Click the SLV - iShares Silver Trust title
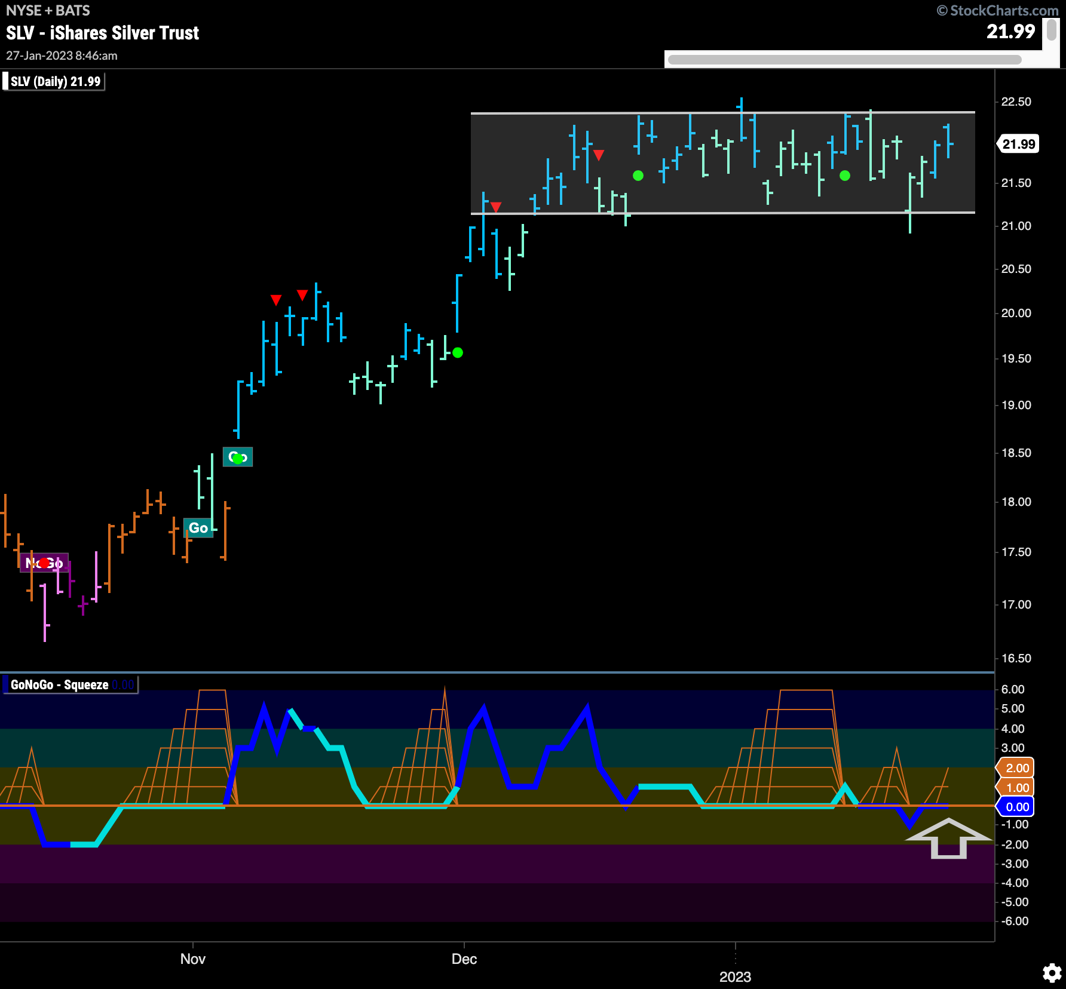 [103, 33]
